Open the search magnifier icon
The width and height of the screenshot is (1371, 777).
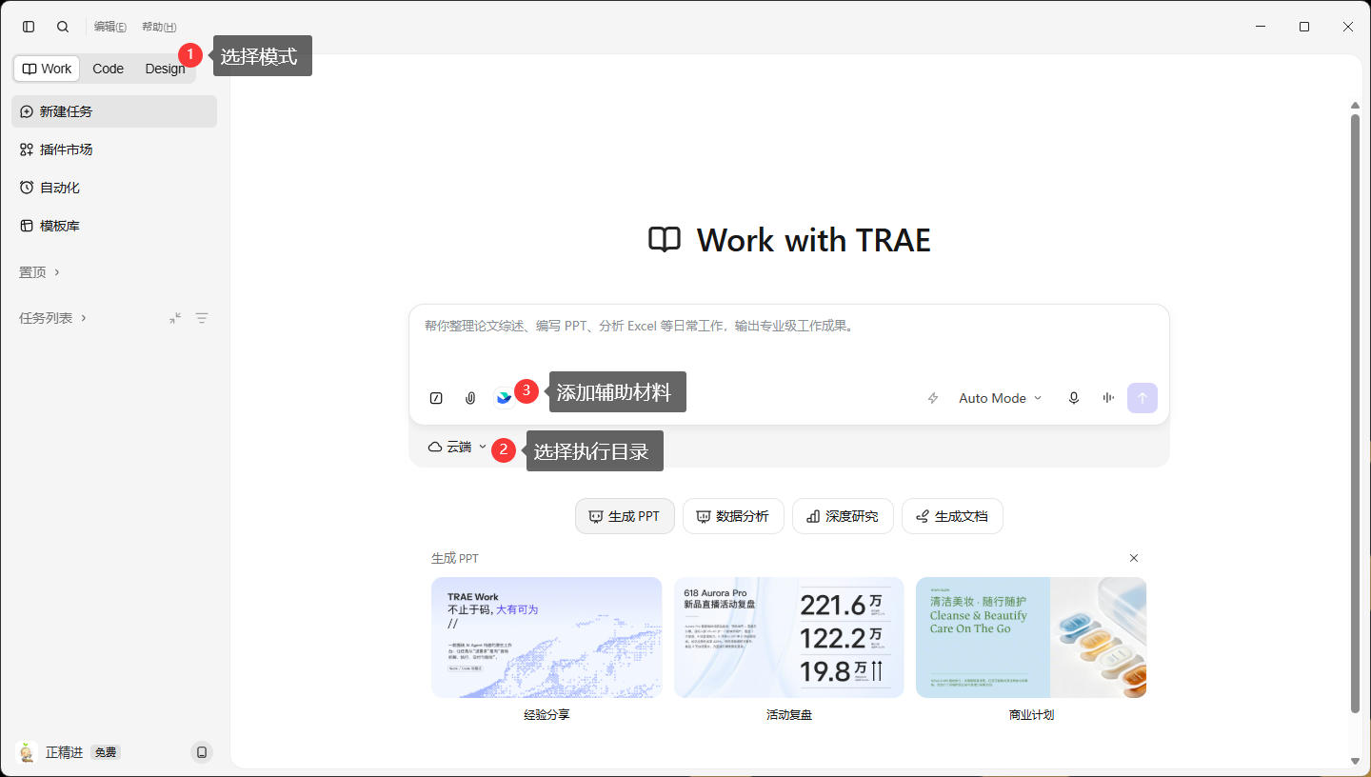coord(63,27)
